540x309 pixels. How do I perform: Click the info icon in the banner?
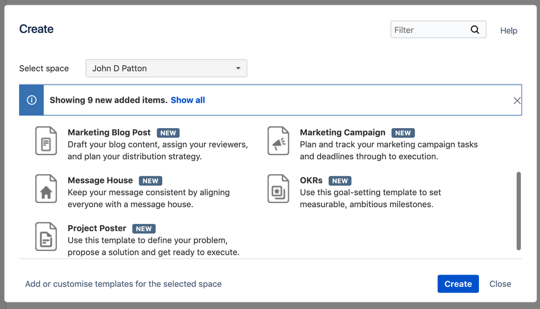tap(31, 100)
